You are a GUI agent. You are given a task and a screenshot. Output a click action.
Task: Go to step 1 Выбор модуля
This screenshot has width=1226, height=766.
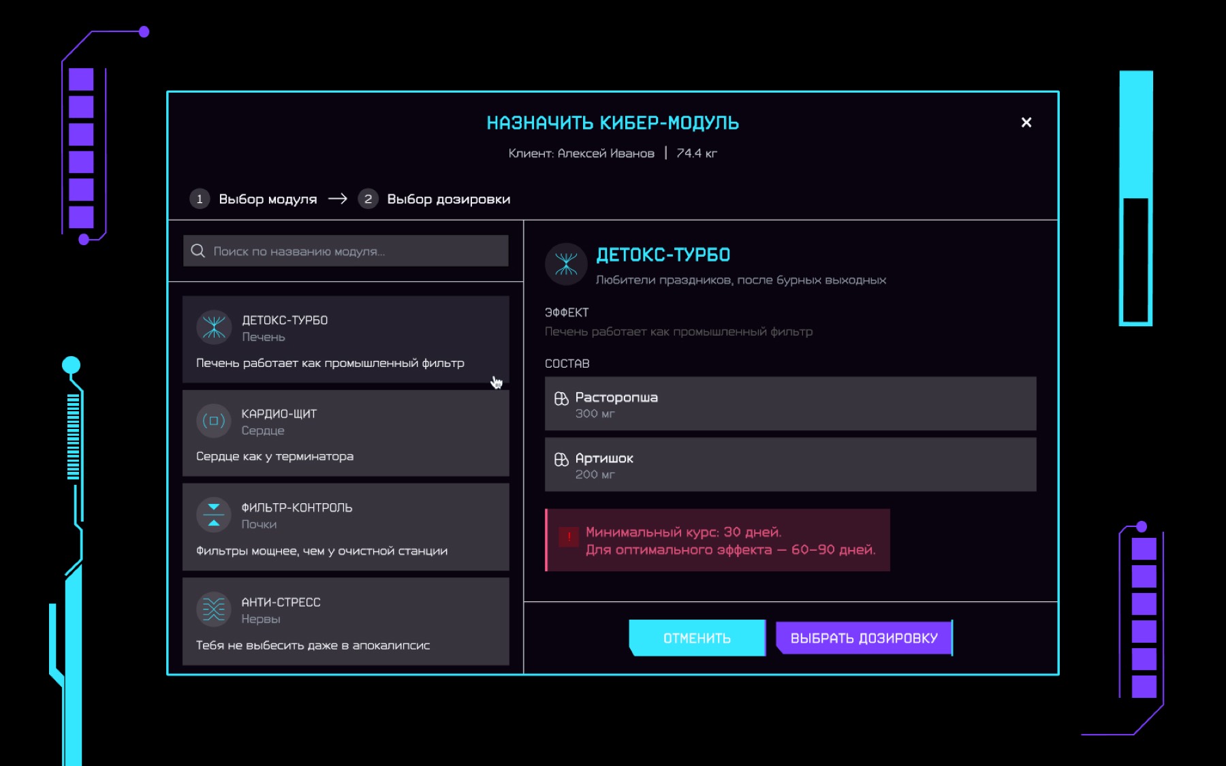253,199
